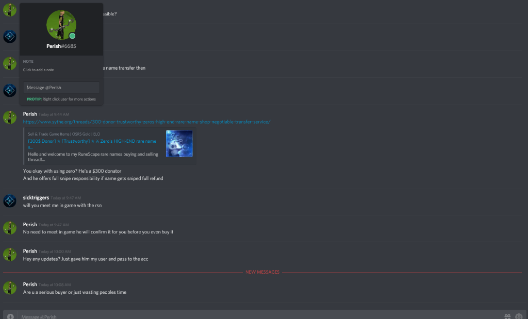Click the attachment plus icon in message bar

pos(10,316)
